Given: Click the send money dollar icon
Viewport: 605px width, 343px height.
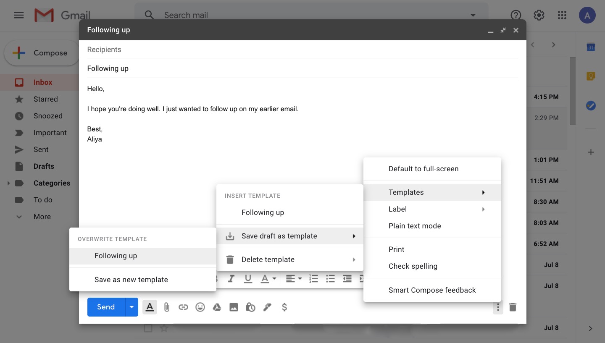Looking at the screenshot, I should pyautogui.click(x=284, y=307).
